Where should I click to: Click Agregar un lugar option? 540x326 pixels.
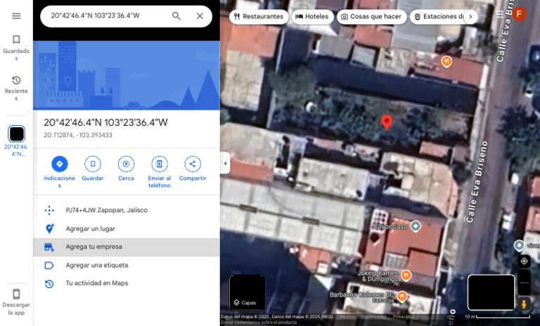click(126, 228)
